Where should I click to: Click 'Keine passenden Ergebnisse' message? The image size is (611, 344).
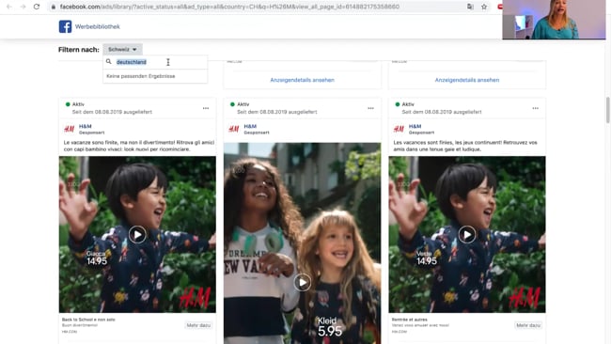141,76
